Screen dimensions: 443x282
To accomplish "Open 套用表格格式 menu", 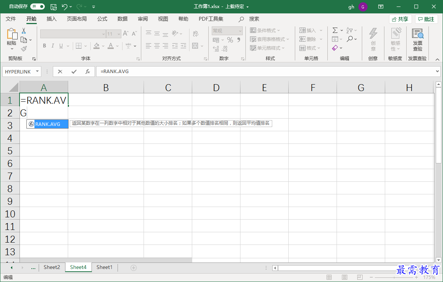I will (x=270, y=39).
